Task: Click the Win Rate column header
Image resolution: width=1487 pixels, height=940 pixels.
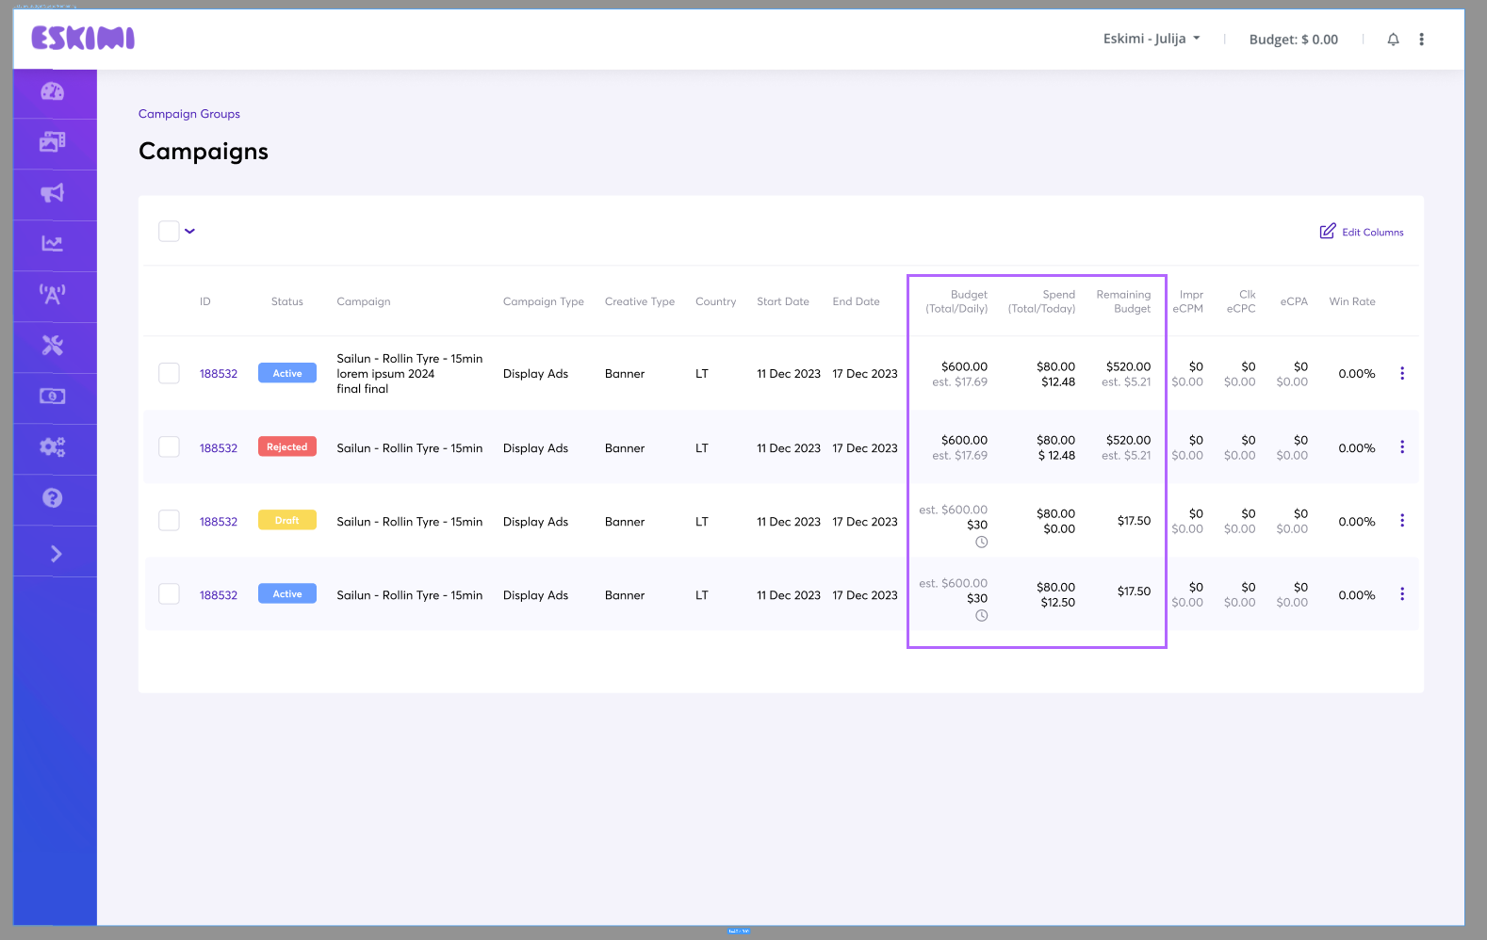Action: [1352, 301]
